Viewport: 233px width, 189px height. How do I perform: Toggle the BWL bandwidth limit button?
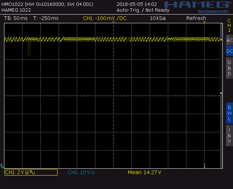coord(229,113)
